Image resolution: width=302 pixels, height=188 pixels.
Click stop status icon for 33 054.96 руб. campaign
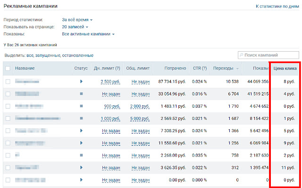point(81,94)
